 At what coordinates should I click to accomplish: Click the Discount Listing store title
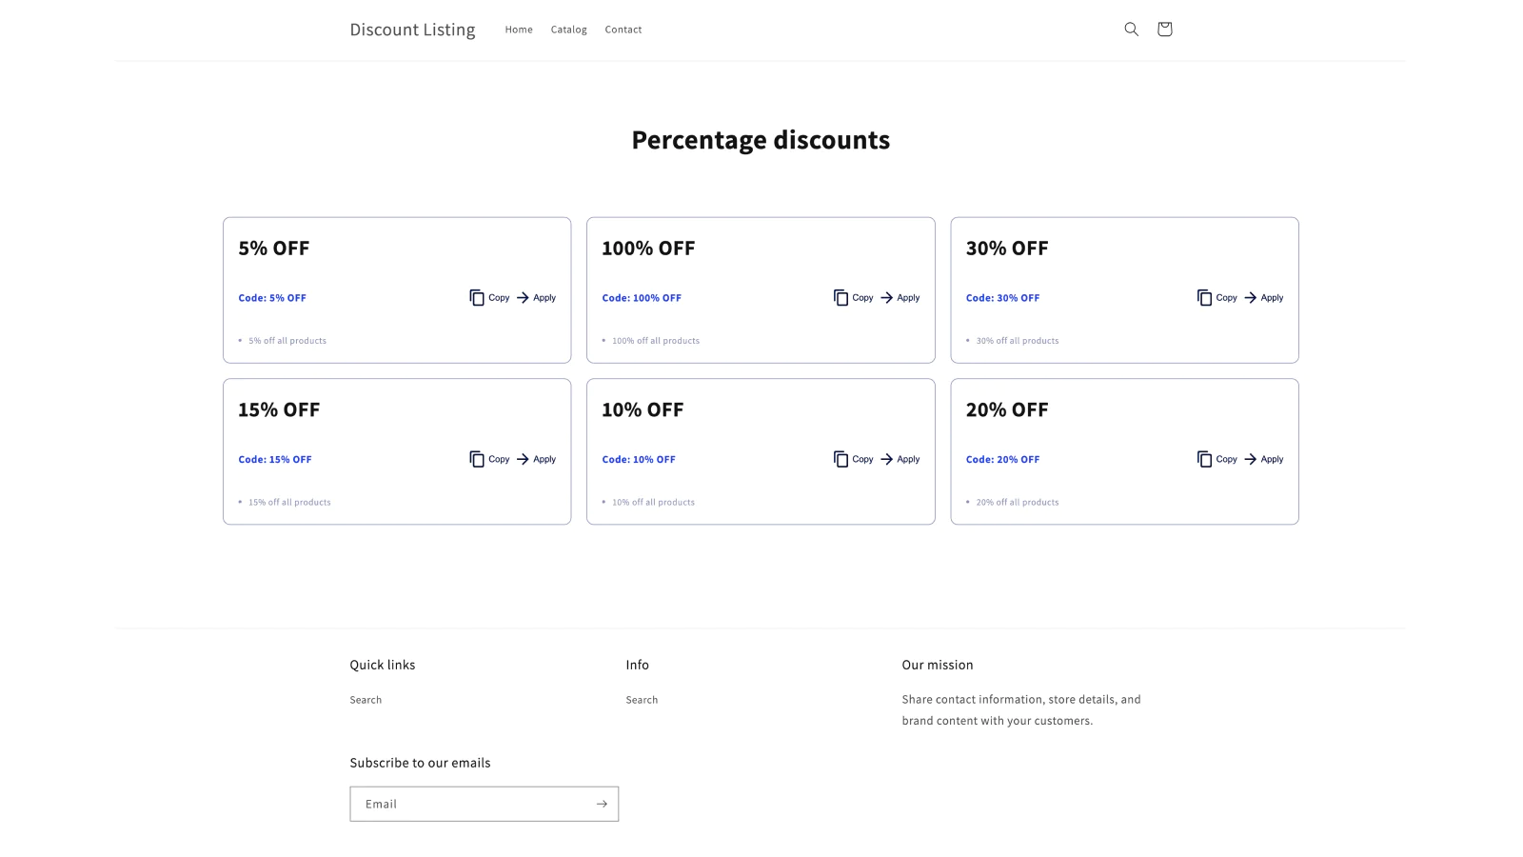(x=412, y=30)
